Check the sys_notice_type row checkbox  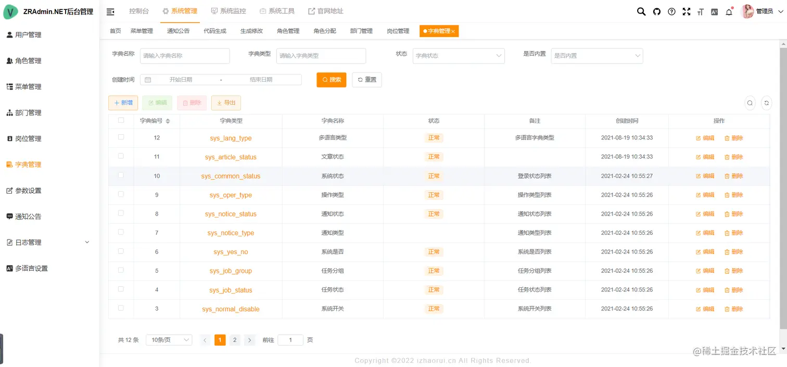(x=121, y=232)
